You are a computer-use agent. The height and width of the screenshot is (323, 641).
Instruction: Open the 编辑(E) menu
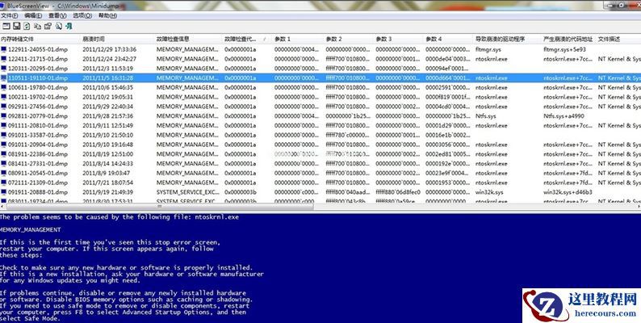click(x=33, y=15)
